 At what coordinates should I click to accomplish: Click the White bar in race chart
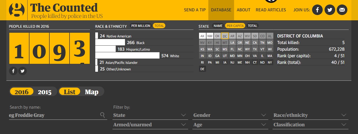127,56
